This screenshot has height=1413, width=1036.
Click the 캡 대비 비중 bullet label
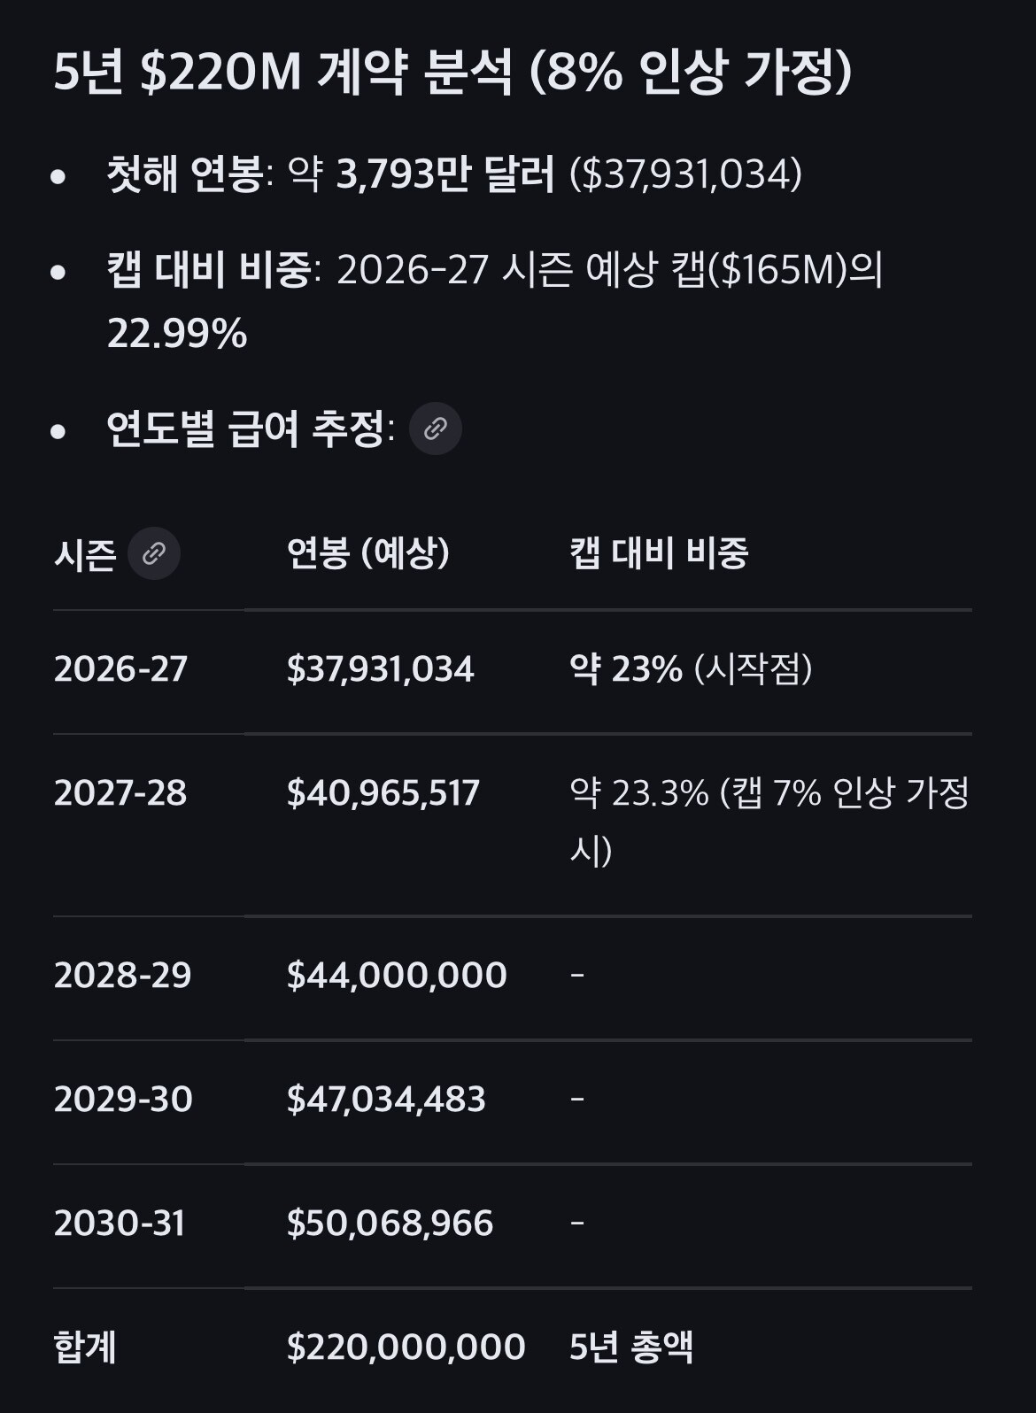click(208, 270)
